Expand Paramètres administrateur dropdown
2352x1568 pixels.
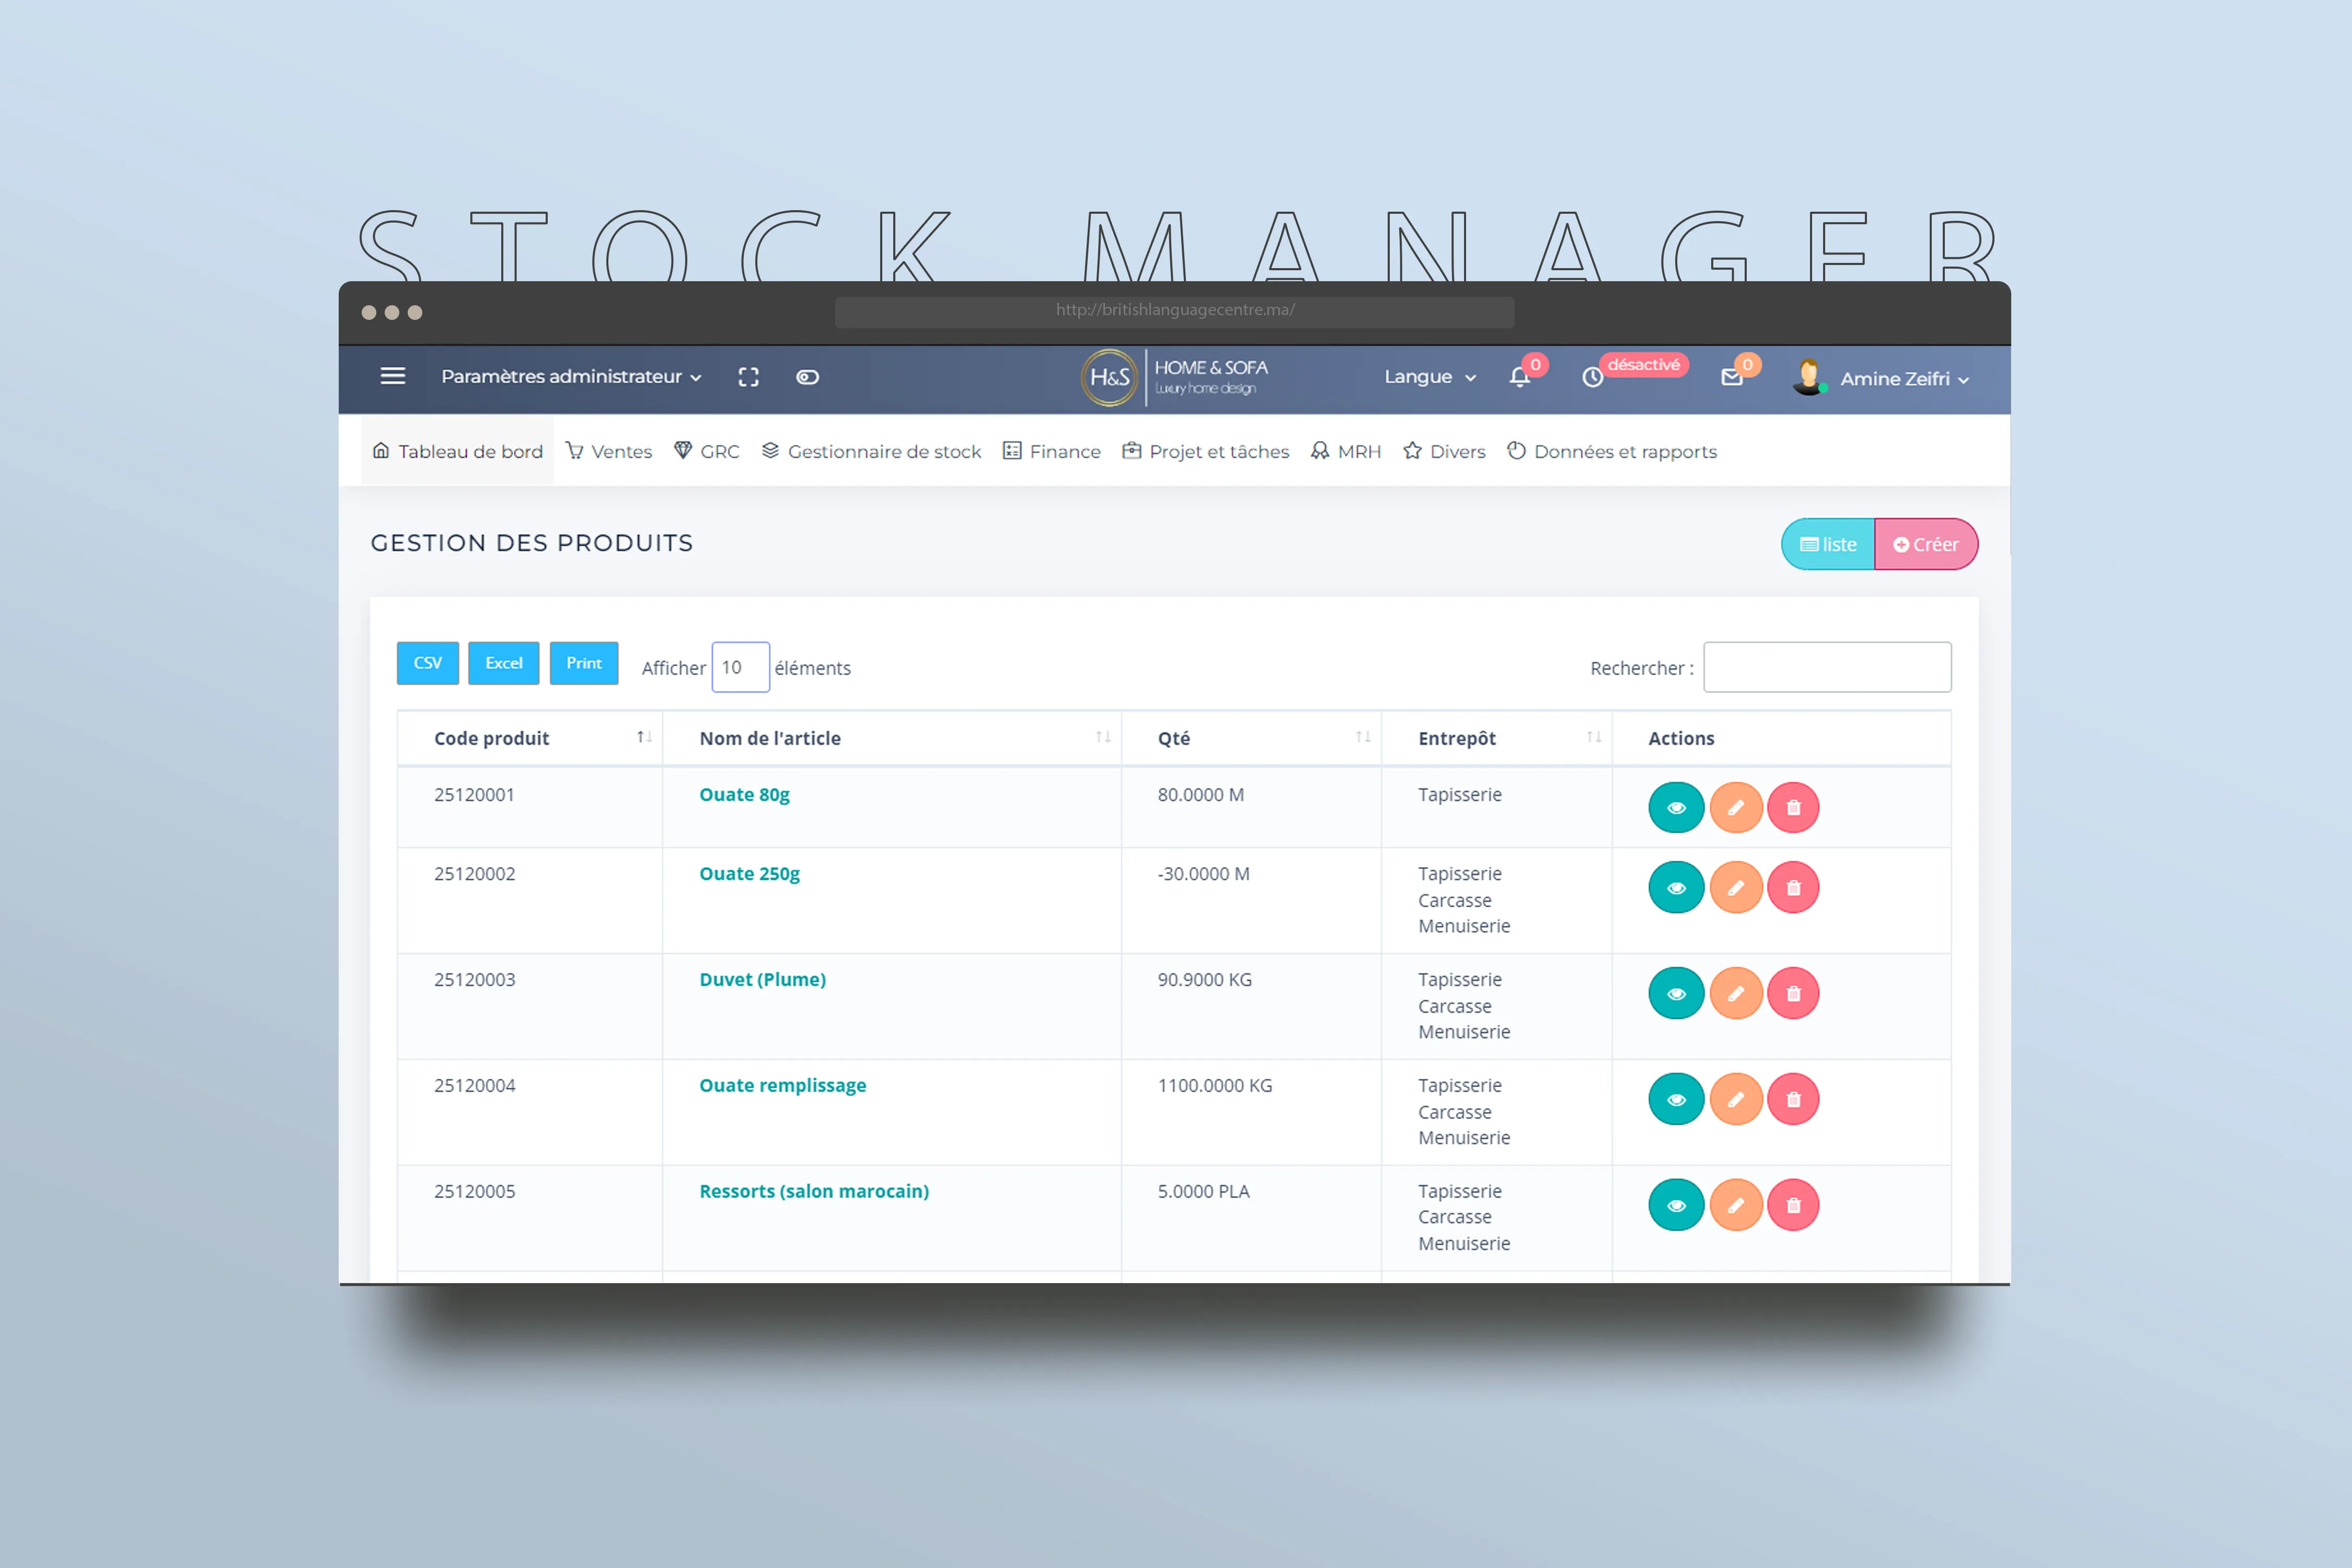571,377
